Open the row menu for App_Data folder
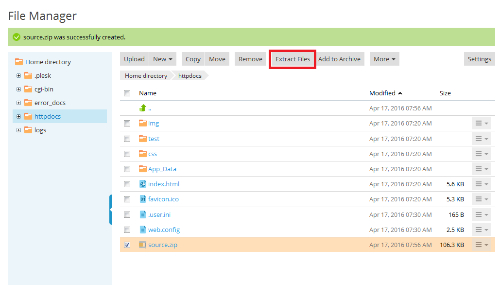This screenshot has height=285, width=500. tap(482, 169)
